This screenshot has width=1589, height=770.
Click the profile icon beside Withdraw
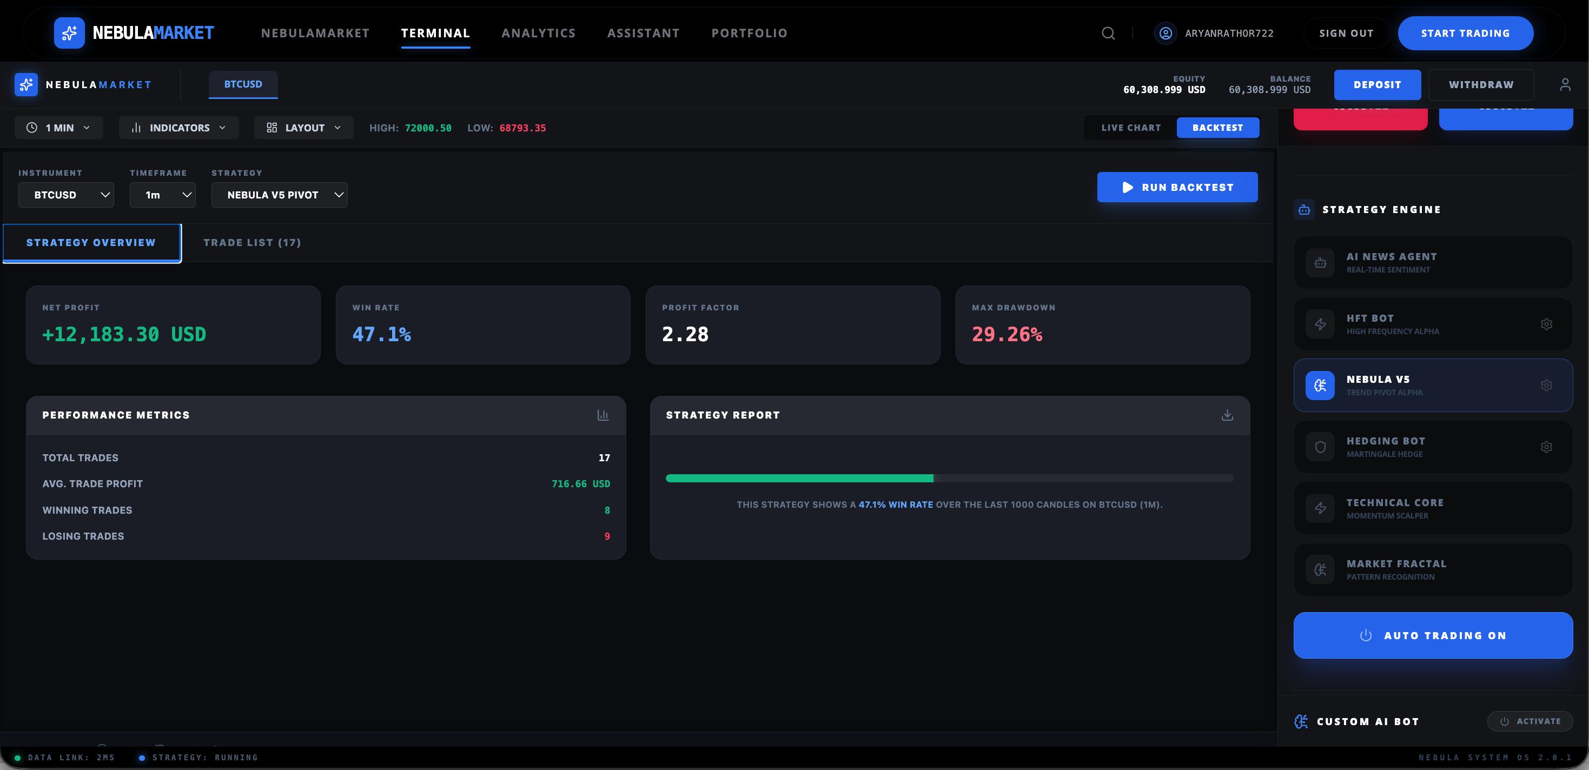[x=1565, y=84]
